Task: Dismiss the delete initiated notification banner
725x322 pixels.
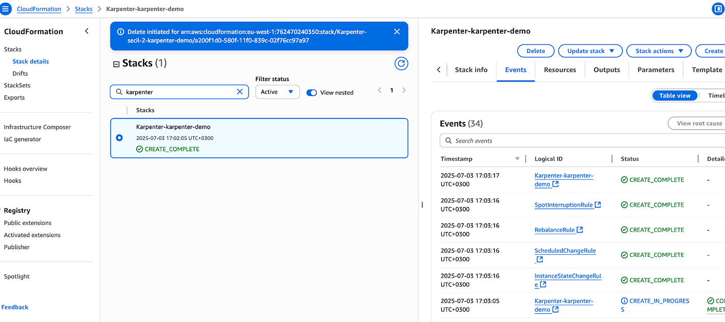Action: pos(397,32)
